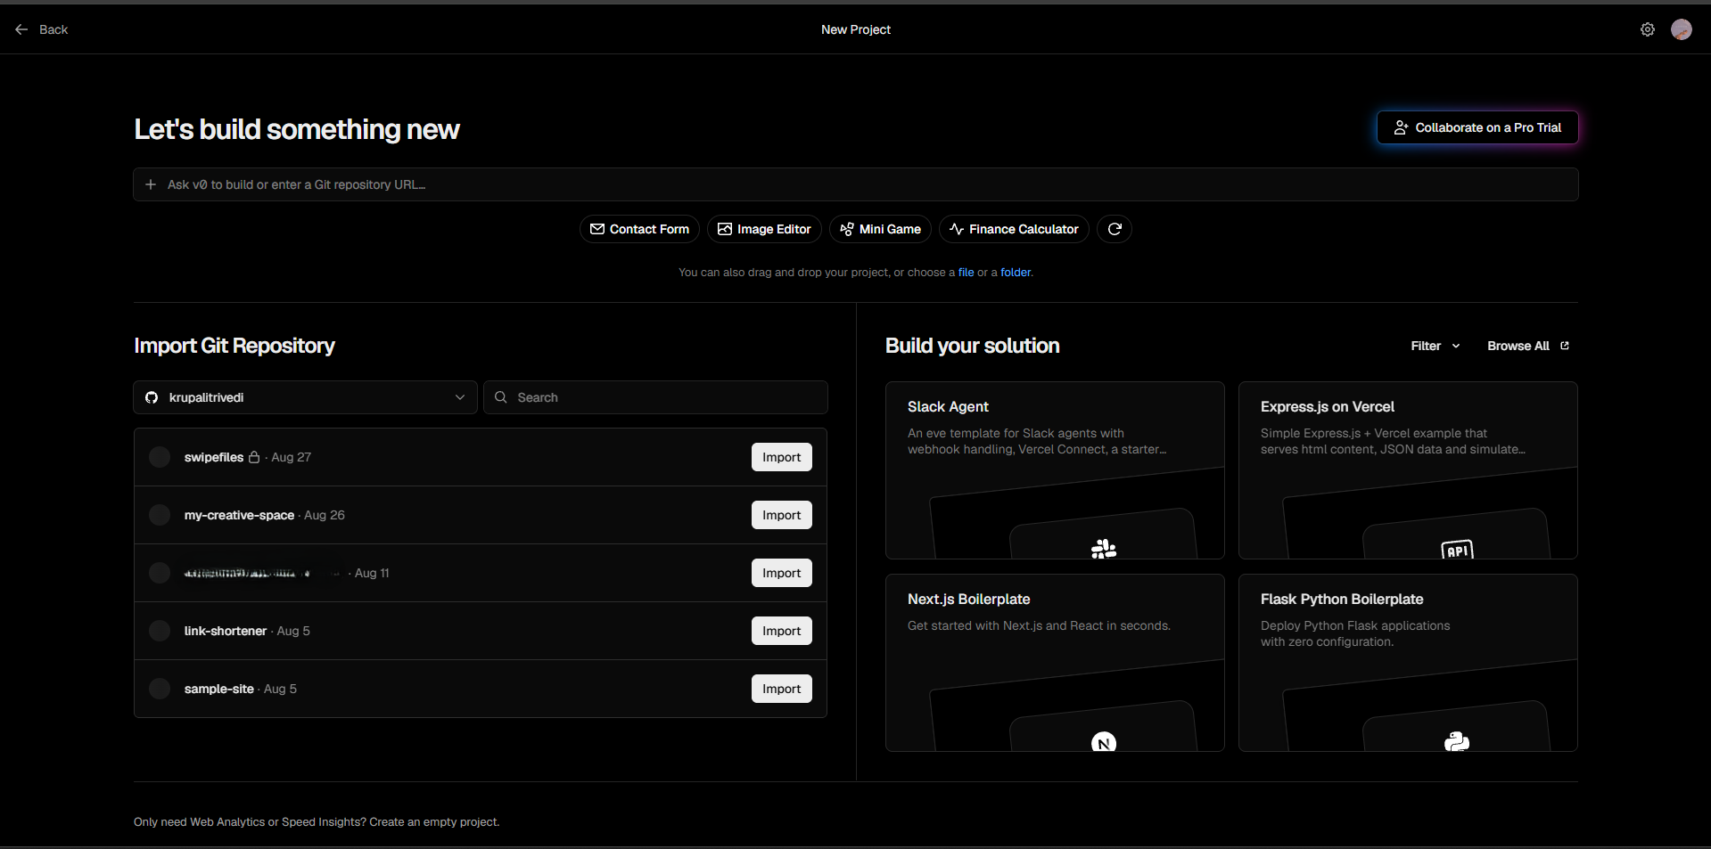Focus the repository Search field
This screenshot has height=849, width=1711.
[x=655, y=397]
